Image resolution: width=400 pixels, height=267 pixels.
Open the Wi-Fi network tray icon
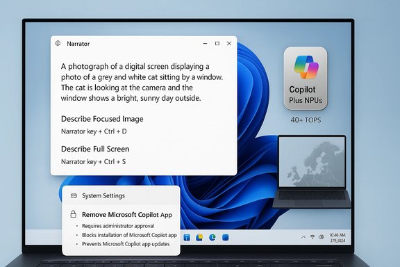(x=312, y=237)
